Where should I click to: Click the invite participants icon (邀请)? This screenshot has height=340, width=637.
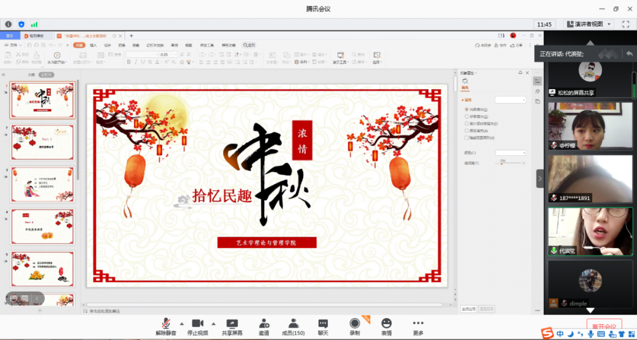pyautogui.click(x=264, y=323)
